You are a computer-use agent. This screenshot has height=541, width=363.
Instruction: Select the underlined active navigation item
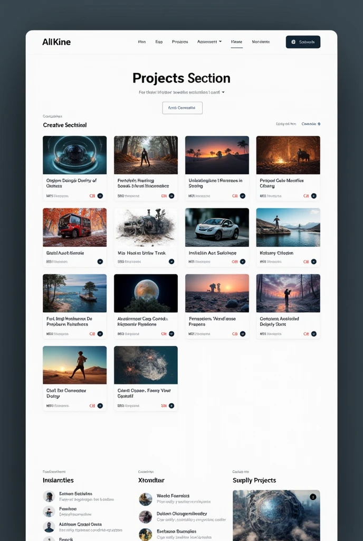236,42
